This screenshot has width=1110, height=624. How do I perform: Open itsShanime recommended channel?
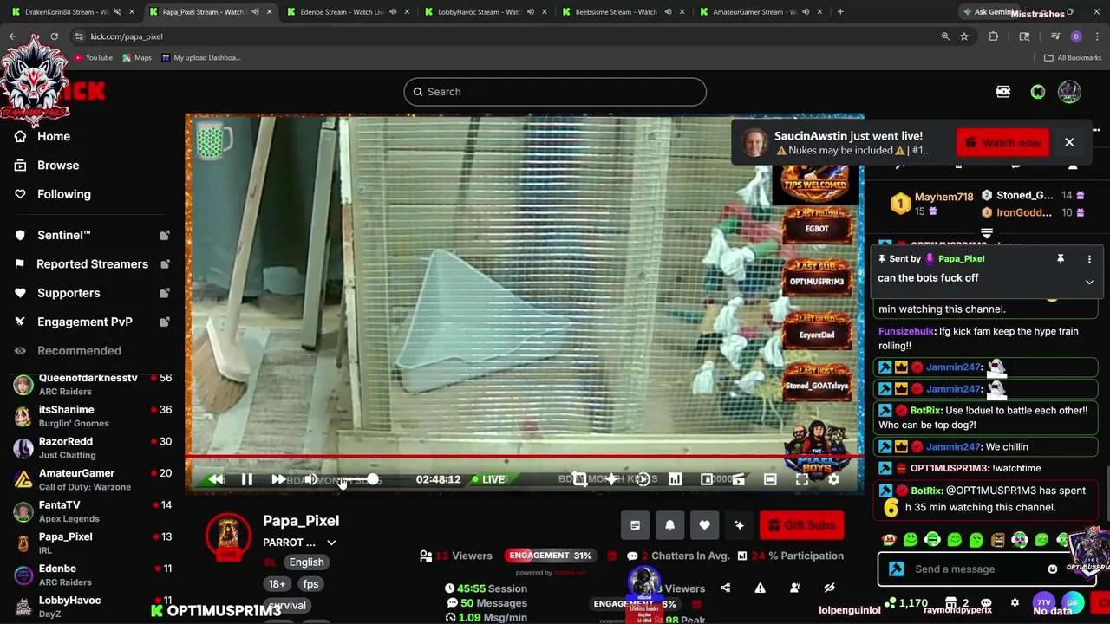click(93, 416)
